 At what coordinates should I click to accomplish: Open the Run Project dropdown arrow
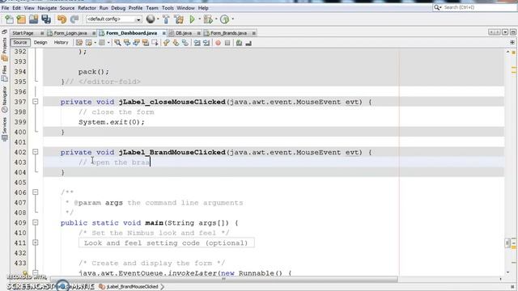(x=199, y=19)
